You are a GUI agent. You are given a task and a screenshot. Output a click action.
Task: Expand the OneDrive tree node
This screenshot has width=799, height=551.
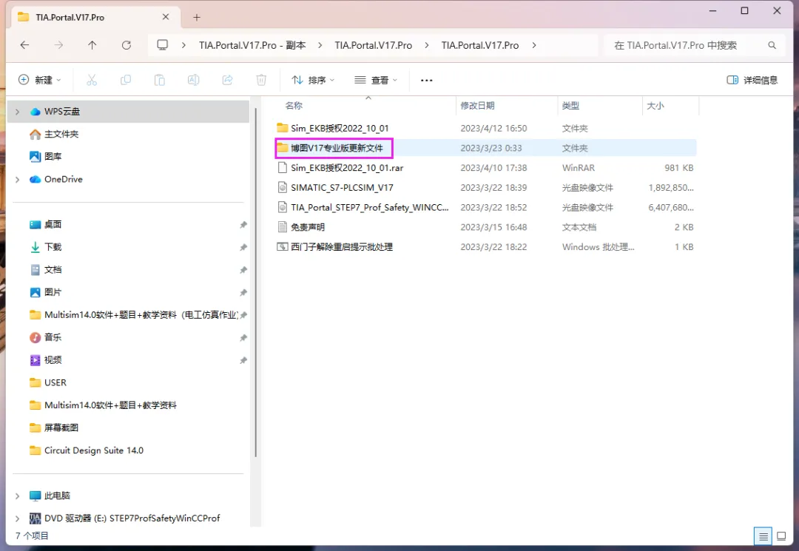click(17, 179)
